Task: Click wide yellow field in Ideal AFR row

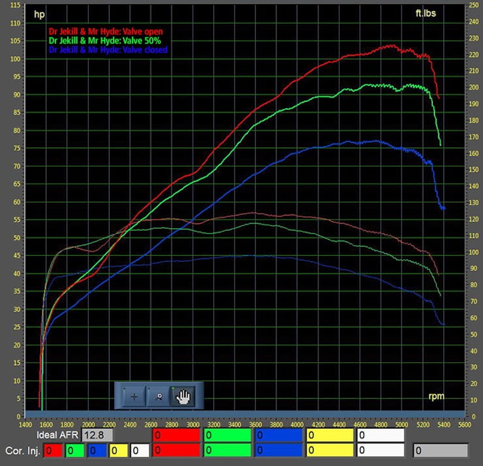Action: [x=330, y=435]
